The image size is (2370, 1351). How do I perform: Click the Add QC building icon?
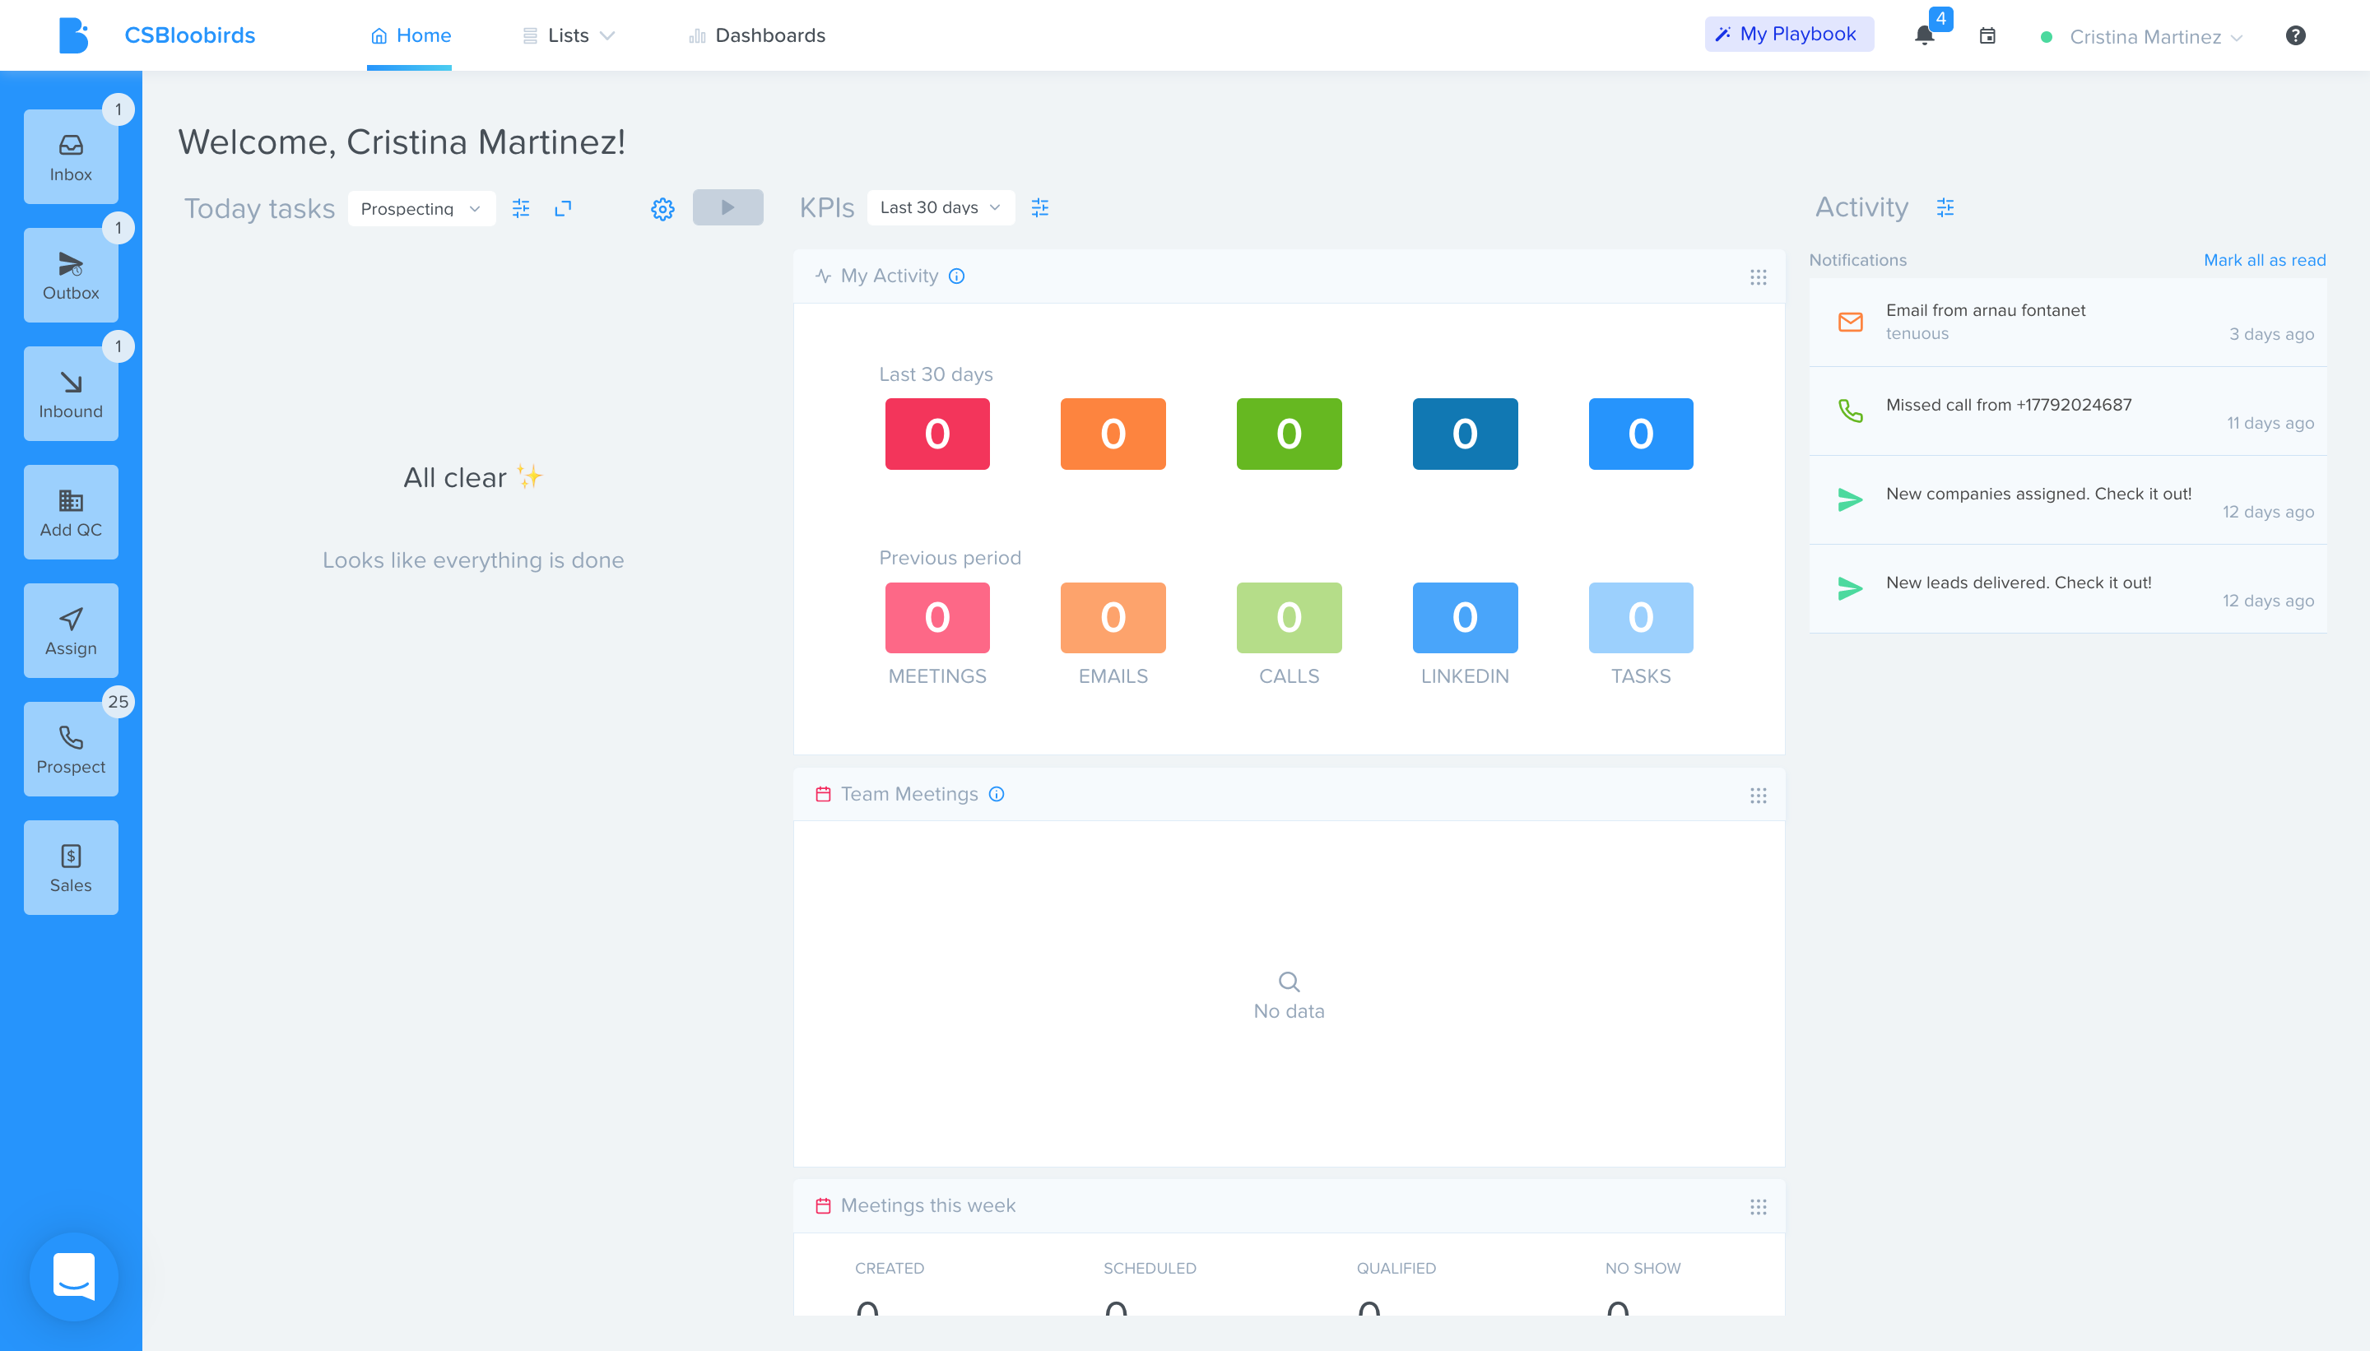coord(71,501)
